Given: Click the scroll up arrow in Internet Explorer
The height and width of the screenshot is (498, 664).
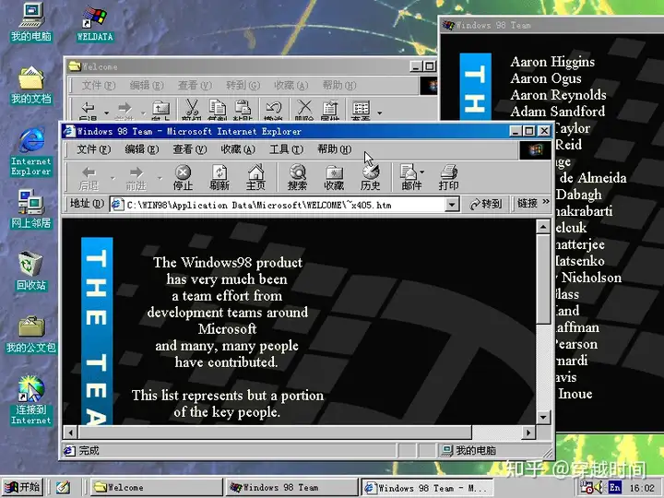Looking at the screenshot, I should click(543, 227).
